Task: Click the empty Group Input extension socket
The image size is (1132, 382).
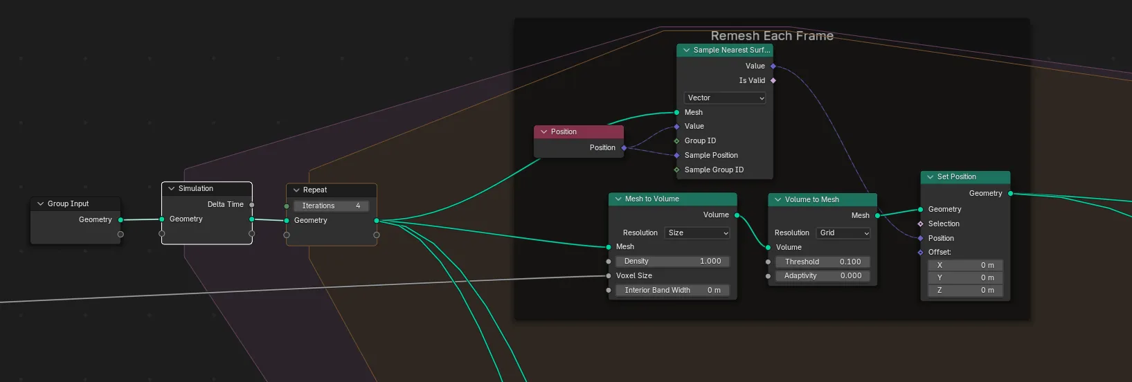Action: point(120,234)
